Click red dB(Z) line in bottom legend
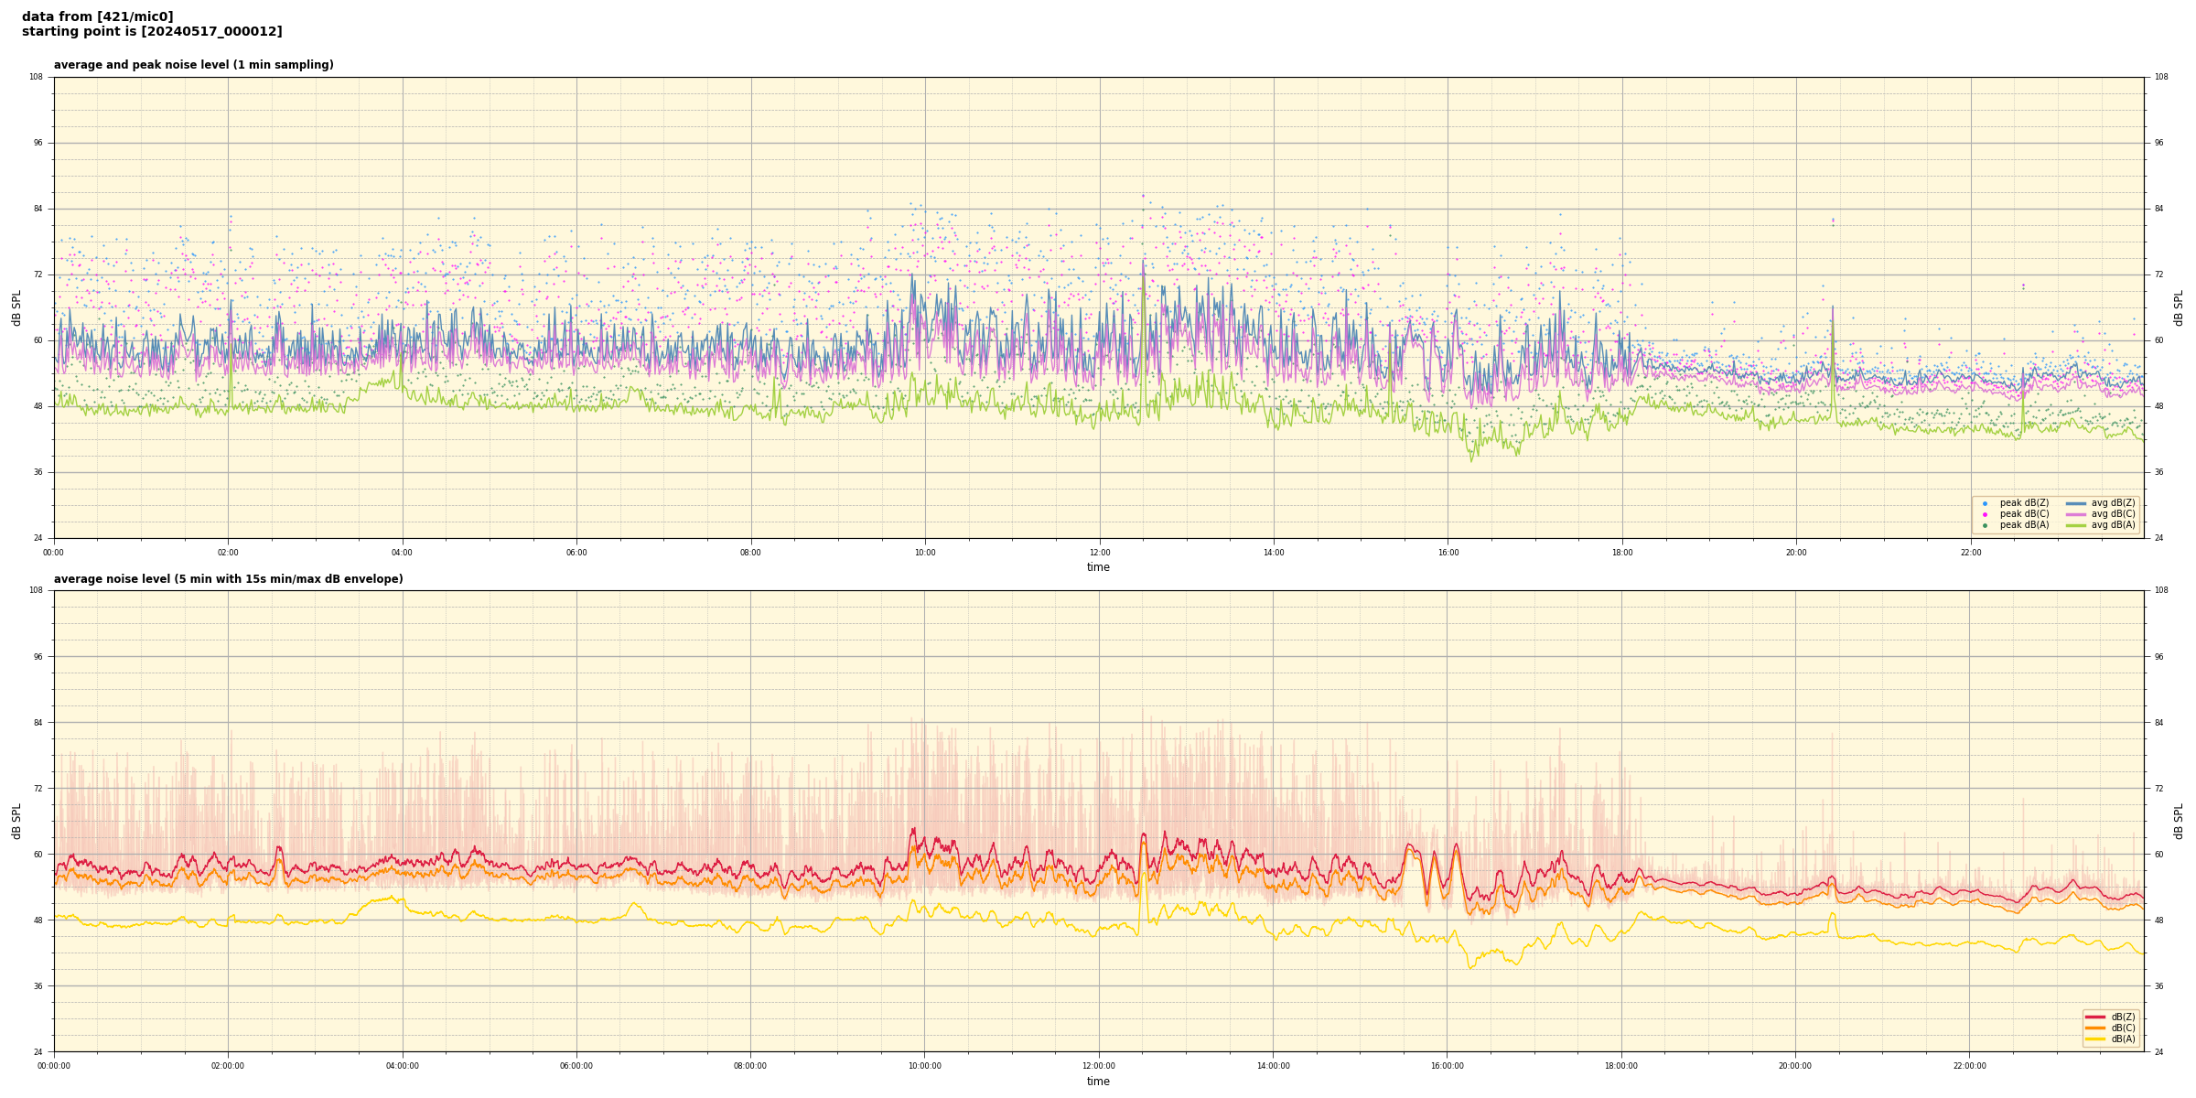 (x=2095, y=1017)
